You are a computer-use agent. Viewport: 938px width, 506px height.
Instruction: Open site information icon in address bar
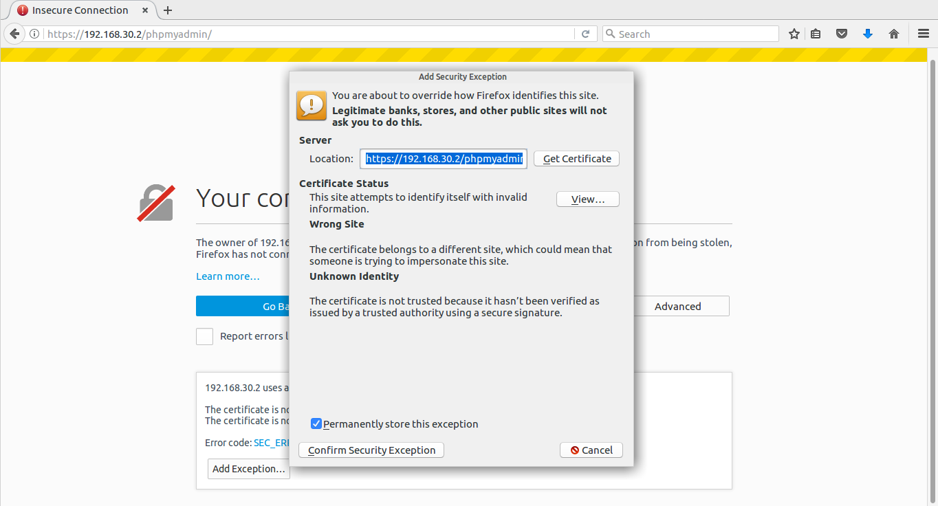[34, 34]
